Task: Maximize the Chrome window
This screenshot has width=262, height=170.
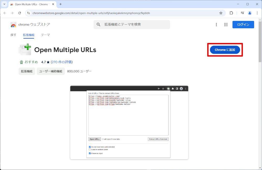Action: tap(248, 4)
